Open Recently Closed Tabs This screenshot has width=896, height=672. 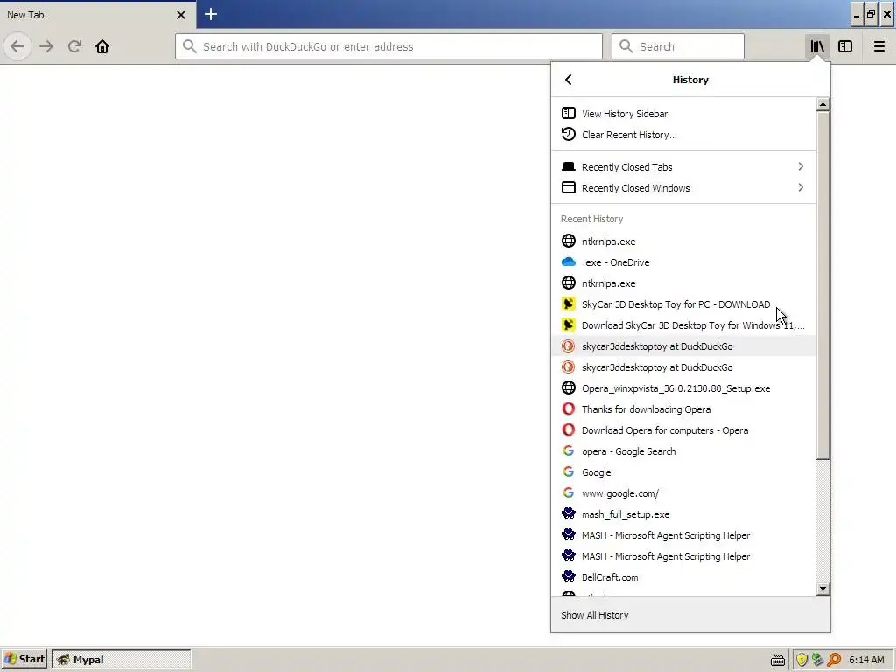pyautogui.click(x=684, y=167)
